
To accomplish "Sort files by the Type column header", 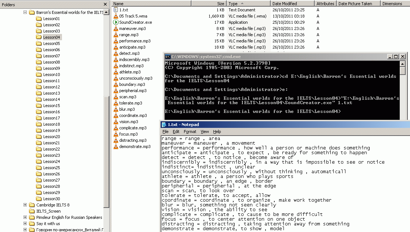I will point(248,4).
